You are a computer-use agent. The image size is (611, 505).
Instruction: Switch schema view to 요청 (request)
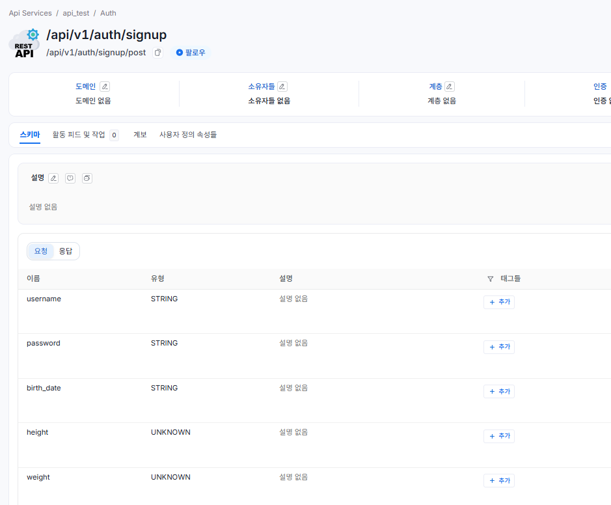[41, 251]
